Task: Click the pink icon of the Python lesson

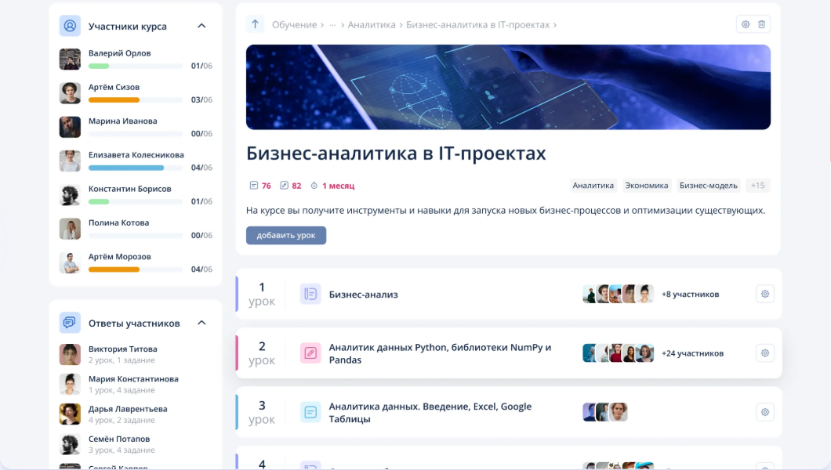Action: pyautogui.click(x=310, y=353)
